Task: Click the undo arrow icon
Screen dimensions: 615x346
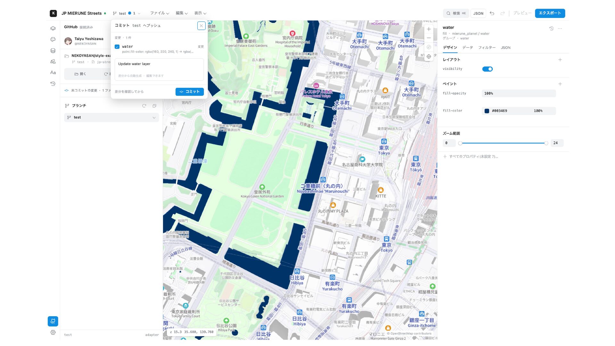Action: (x=492, y=13)
